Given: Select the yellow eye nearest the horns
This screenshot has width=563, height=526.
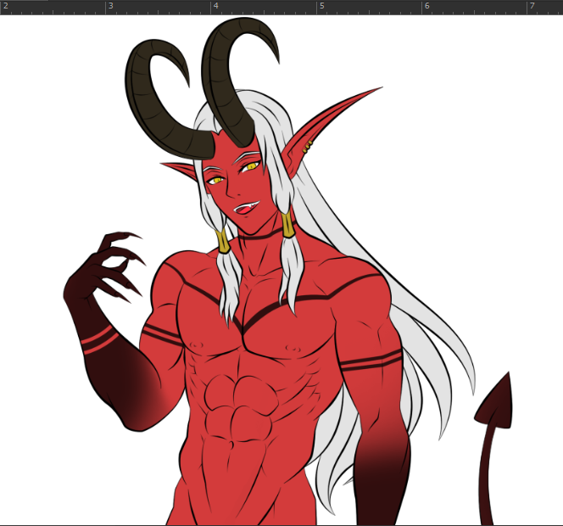Looking at the screenshot, I should click(x=252, y=166).
